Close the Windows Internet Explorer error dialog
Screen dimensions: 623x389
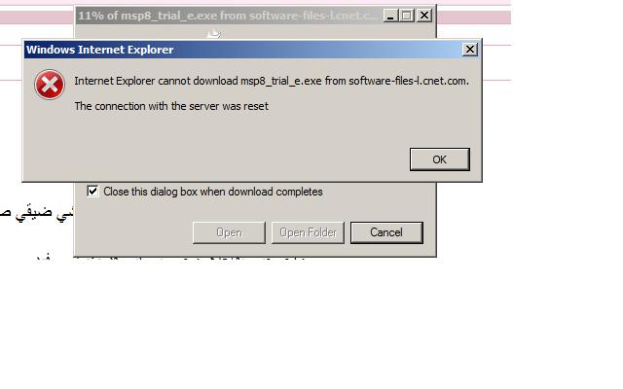469,50
